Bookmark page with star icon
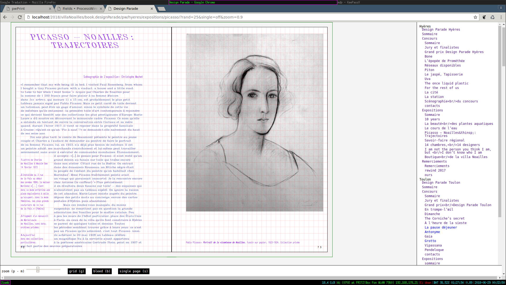Viewport: 506px width, 285px height. click(475, 17)
